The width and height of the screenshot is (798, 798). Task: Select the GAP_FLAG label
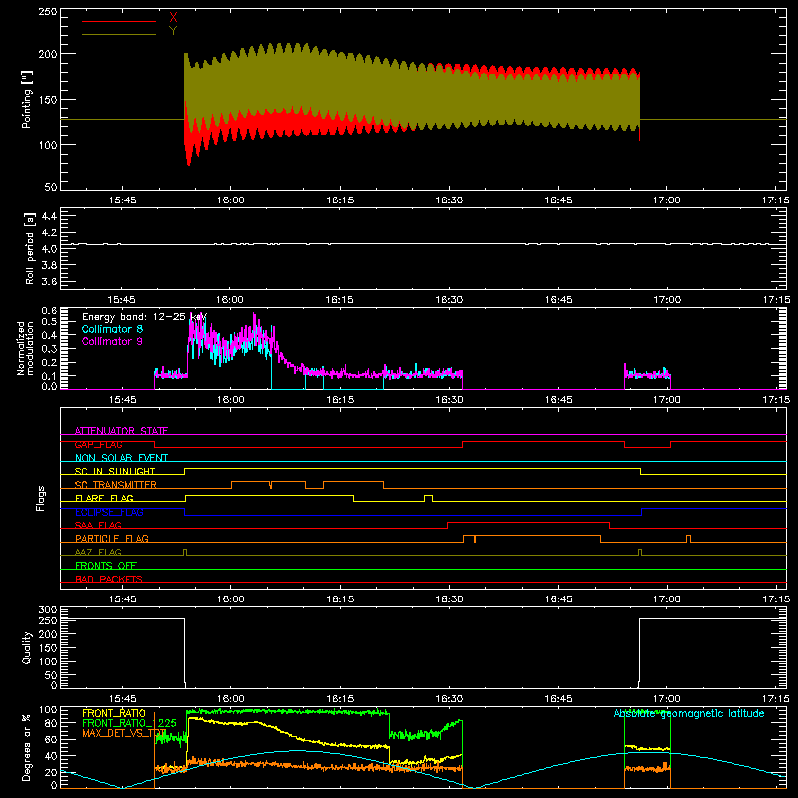click(x=98, y=444)
